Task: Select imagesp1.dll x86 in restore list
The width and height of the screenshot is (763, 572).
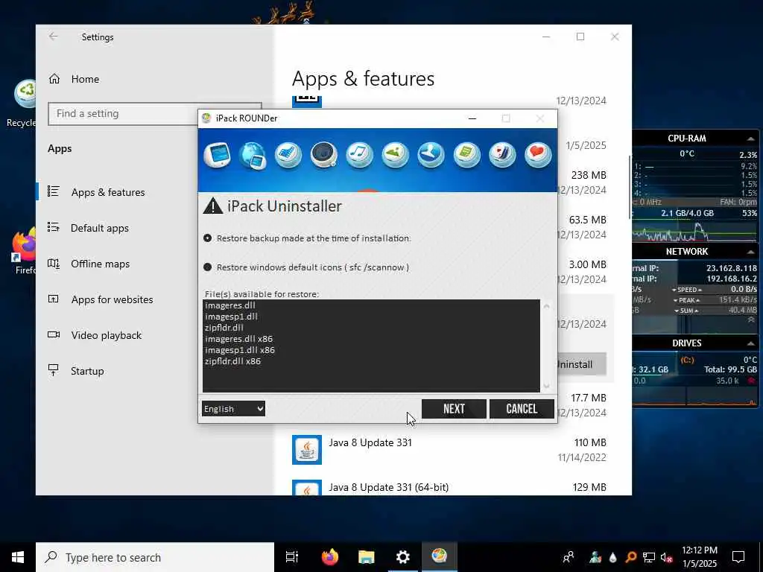Action: pos(240,350)
